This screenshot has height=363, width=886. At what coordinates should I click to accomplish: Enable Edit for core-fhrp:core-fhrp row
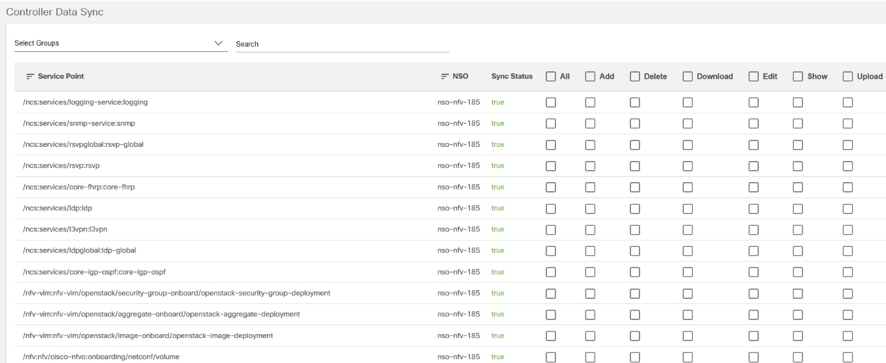(x=753, y=187)
